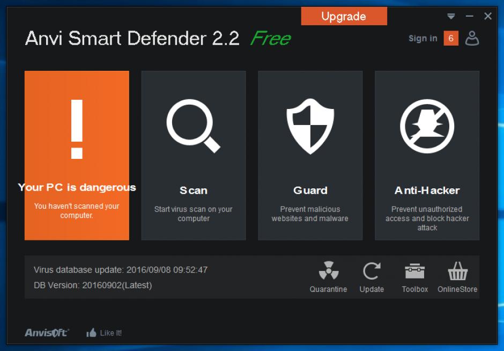The image size is (504, 351).
Task: Click the white exclamation mark warning icon
Action: coord(77,129)
